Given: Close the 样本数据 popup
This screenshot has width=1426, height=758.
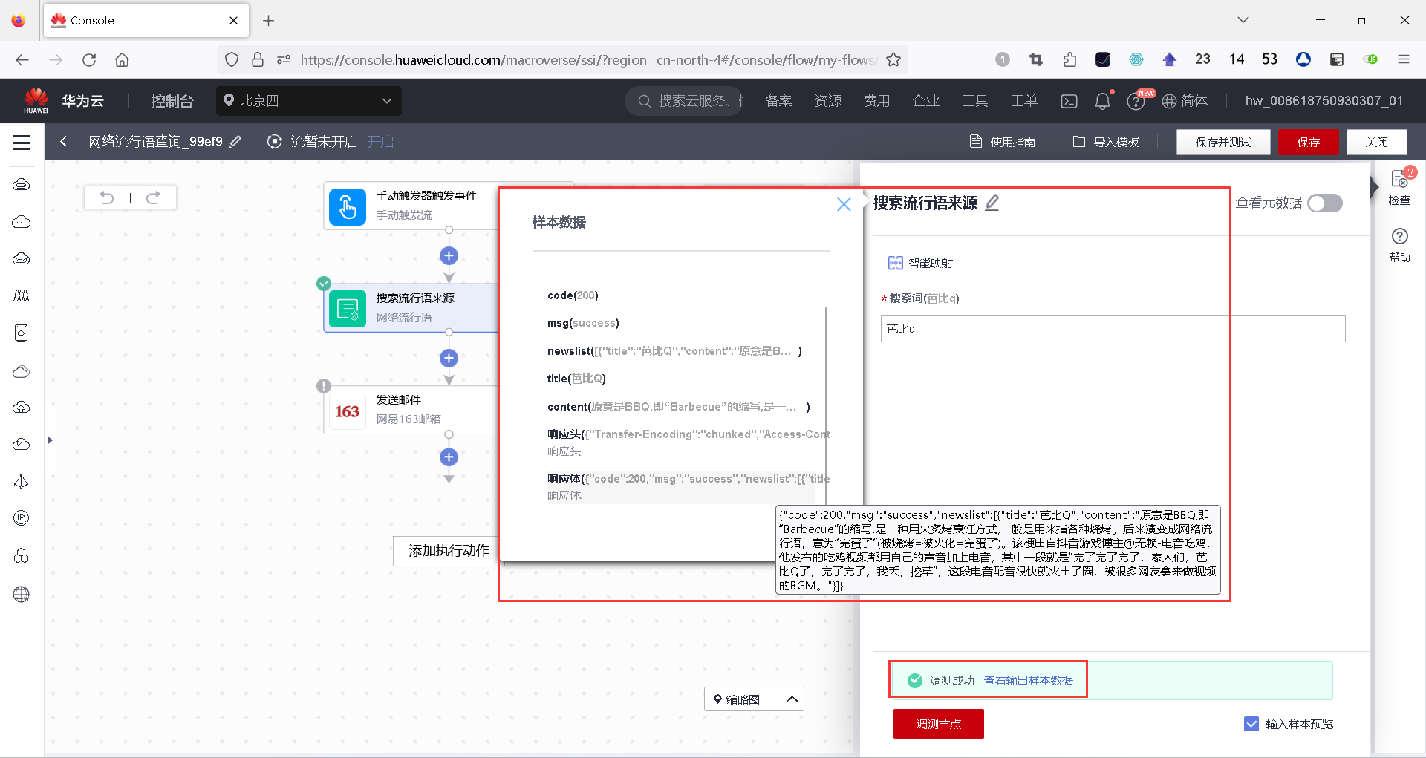Looking at the screenshot, I should (x=844, y=204).
